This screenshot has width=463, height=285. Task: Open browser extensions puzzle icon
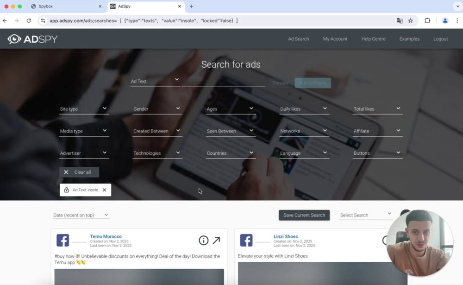click(427, 21)
